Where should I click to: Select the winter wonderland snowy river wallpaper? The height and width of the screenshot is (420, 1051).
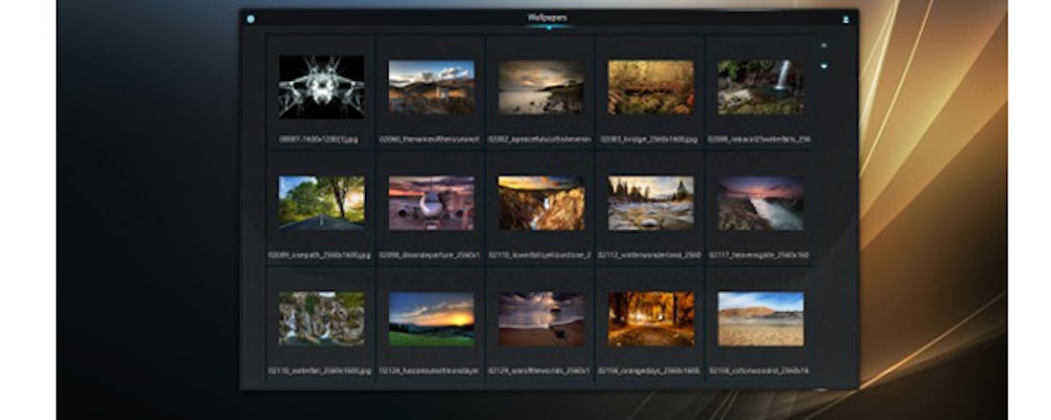[651, 202]
